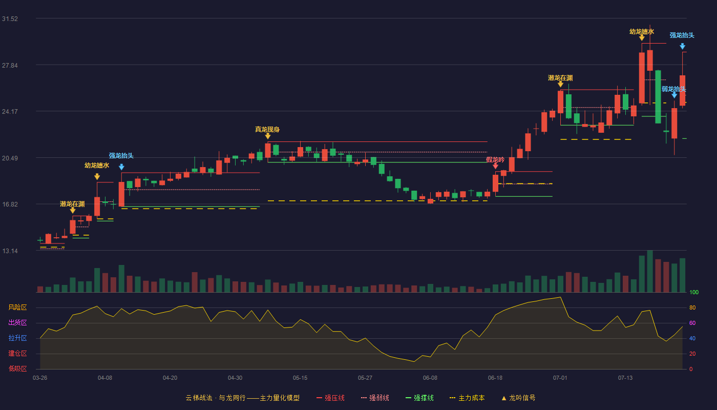Viewport: 717px width, 410px height.
Task: Toggle the 强撑线 legend series
Action: pyautogui.click(x=419, y=398)
